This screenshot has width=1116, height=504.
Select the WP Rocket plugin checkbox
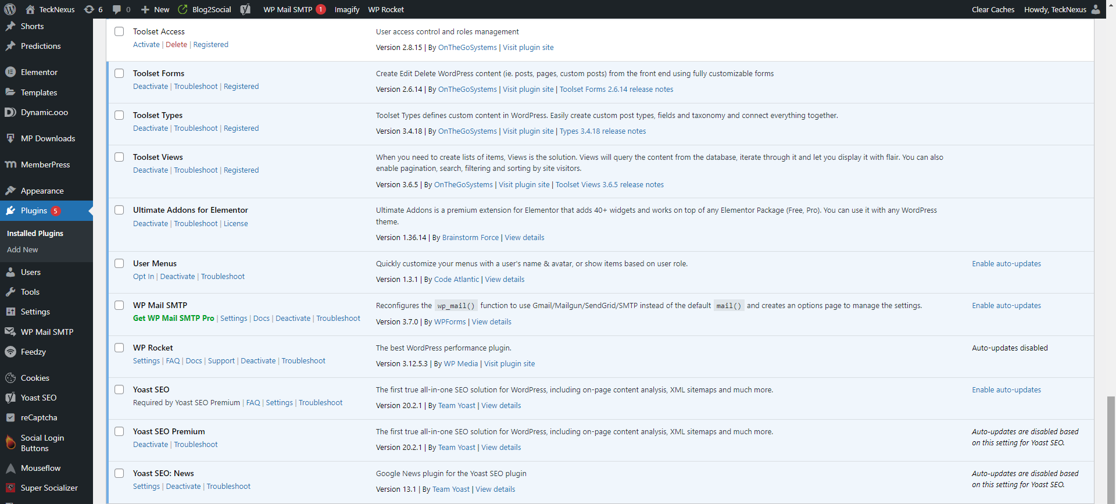point(119,348)
